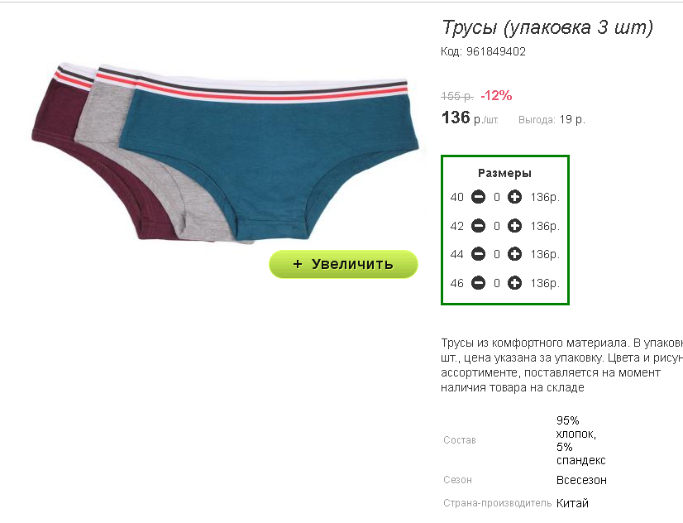Increase quantity for size 40

pyautogui.click(x=514, y=197)
